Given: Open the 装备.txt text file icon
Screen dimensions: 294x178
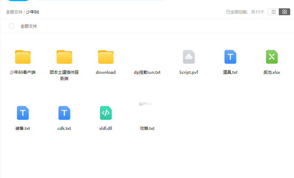Looking at the screenshot, I should [23, 113].
